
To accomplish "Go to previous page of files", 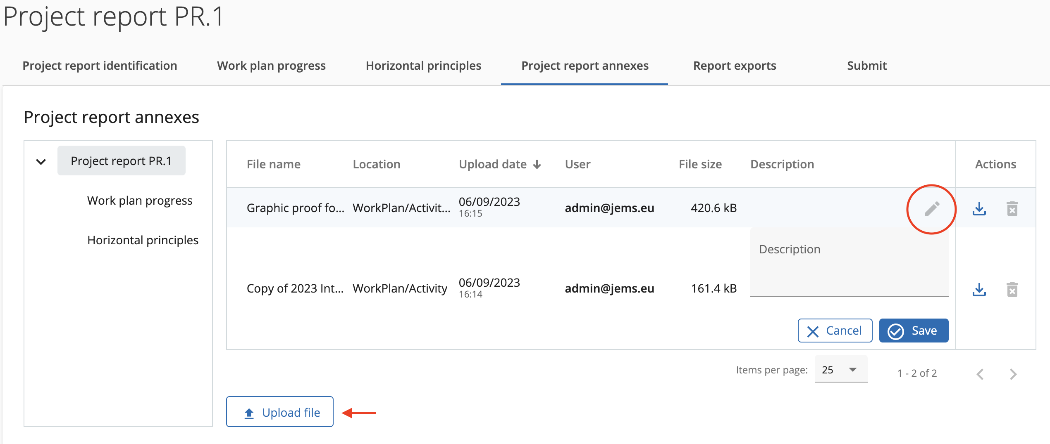I will [980, 374].
